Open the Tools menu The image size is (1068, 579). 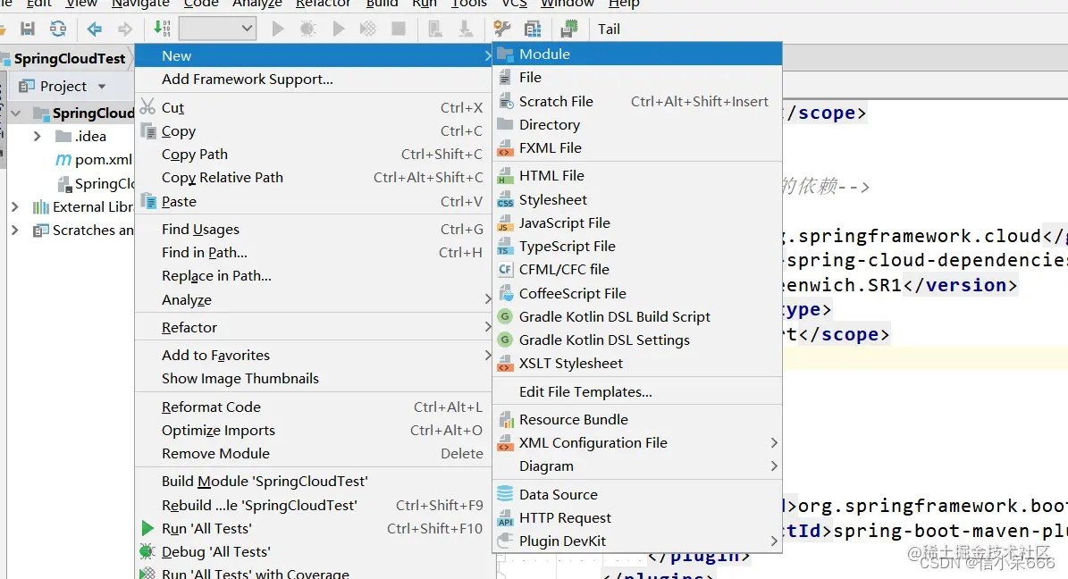[x=468, y=4]
